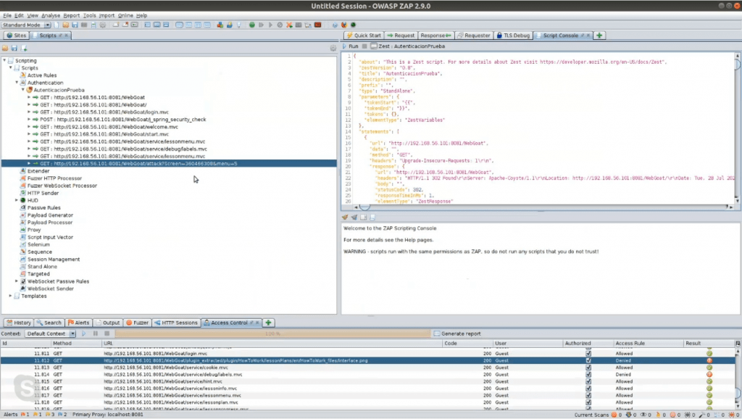Viewport: 742px width, 419px height.
Task: Collapse the Authentication node
Action: pyautogui.click(x=17, y=83)
